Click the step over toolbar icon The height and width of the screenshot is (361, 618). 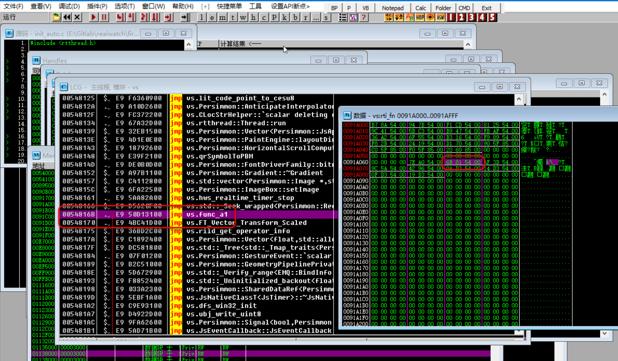131,17
